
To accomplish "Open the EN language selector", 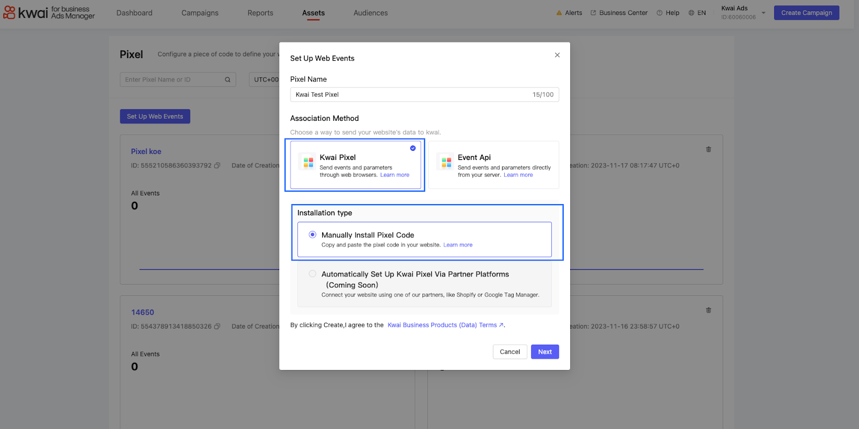I will [697, 13].
